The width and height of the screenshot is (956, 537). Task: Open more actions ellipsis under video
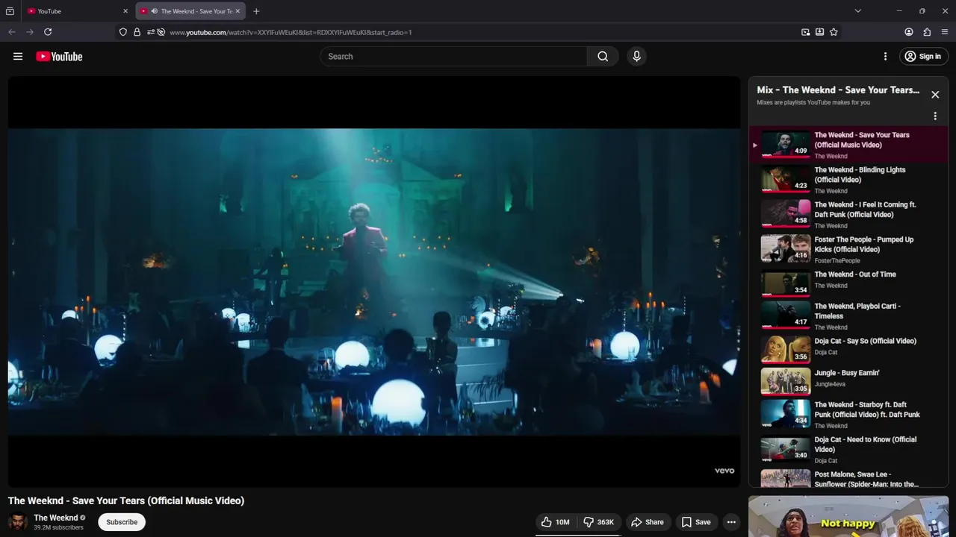(x=731, y=522)
